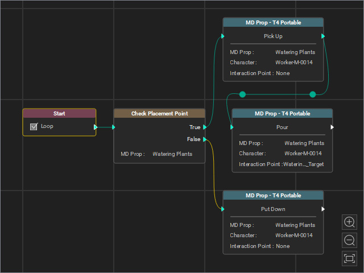Toggle the Loop checkbox in Start node
The image size is (364, 273).
tap(34, 126)
